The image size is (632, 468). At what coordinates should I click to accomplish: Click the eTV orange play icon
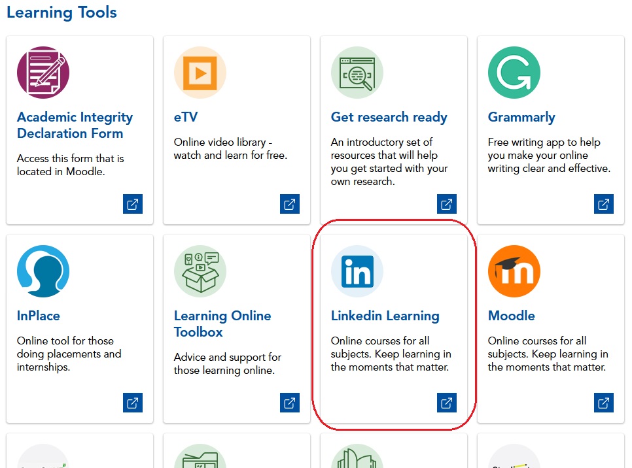[200, 73]
